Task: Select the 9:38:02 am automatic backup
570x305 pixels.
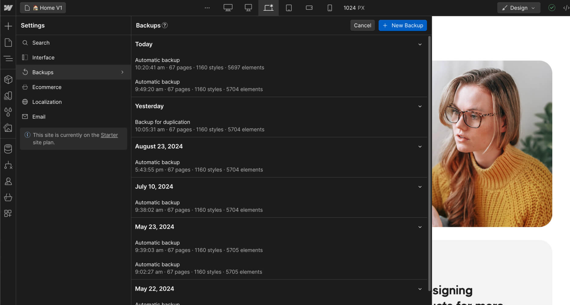Action: click(279, 206)
